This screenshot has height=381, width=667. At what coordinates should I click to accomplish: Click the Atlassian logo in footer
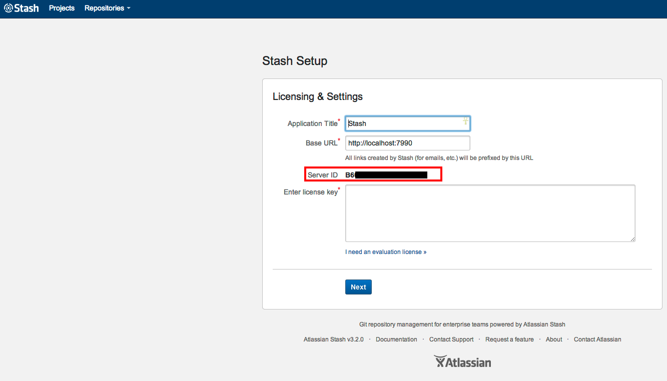point(462,361)
